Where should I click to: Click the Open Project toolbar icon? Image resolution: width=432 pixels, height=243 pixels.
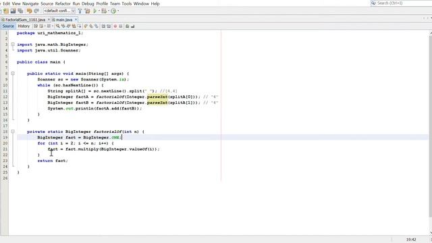(x=13, y=11)
